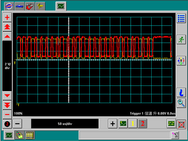Close the scope using the red X icon
The width and height of the screenshot is (188, 141).
coord(181,124)
